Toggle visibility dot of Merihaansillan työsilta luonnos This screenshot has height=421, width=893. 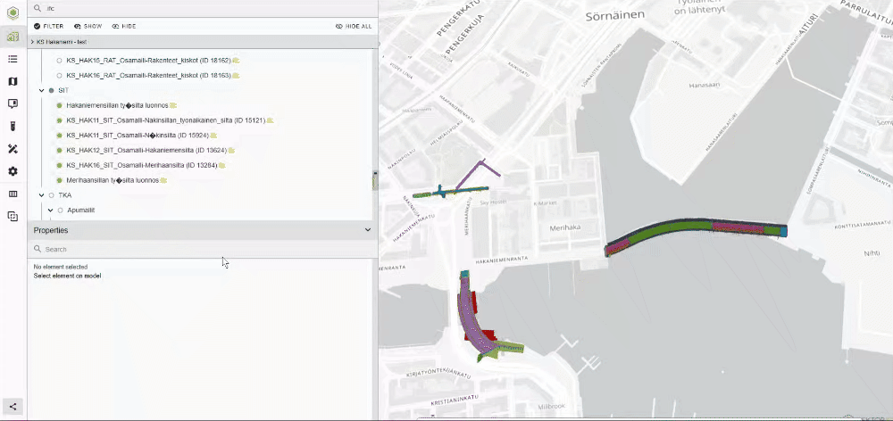coord(59,180)
